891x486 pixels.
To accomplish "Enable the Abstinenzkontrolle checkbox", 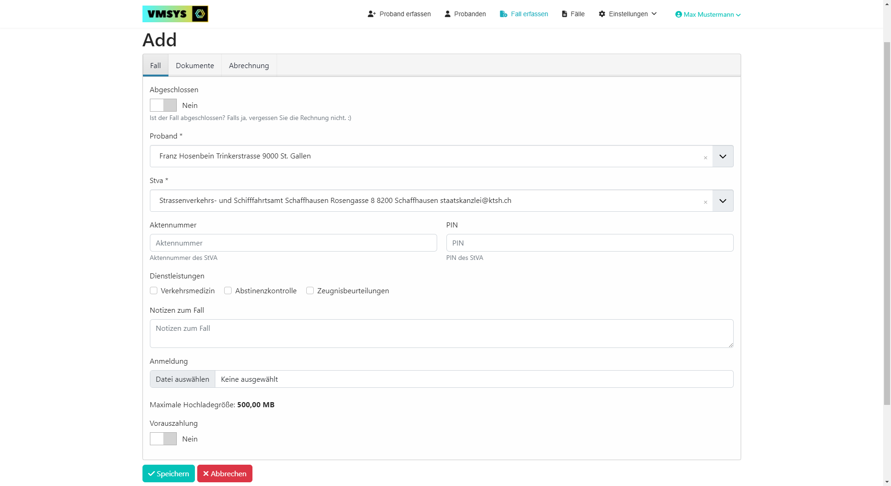I will [x=228, y=290].
